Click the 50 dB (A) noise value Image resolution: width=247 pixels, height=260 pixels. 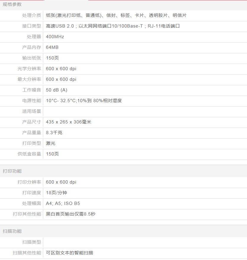coord(56,90)
